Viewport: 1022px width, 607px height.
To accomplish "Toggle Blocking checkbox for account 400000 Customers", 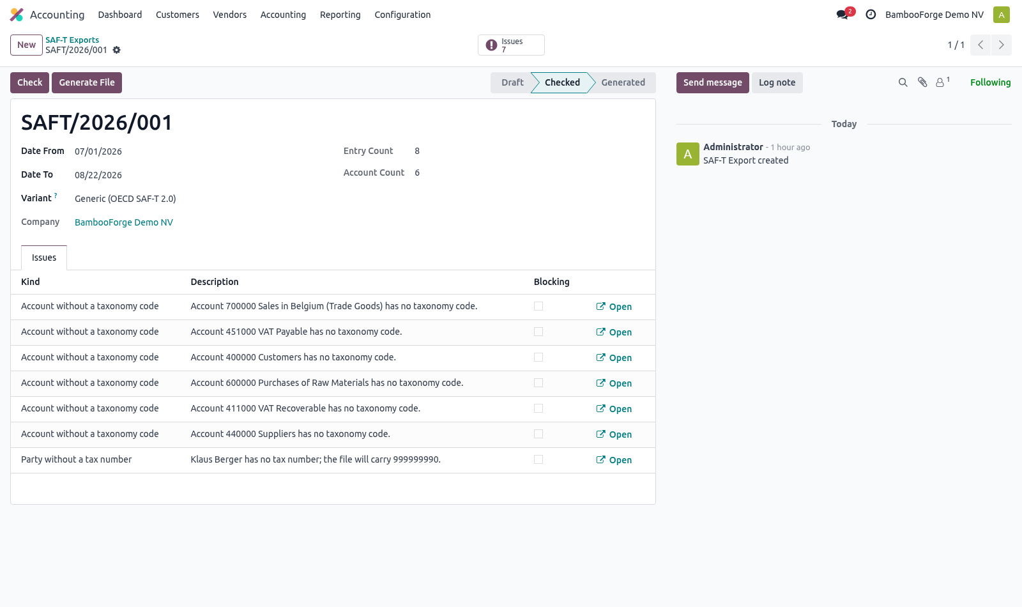I will pyautogui.click(x=538, y=357).
